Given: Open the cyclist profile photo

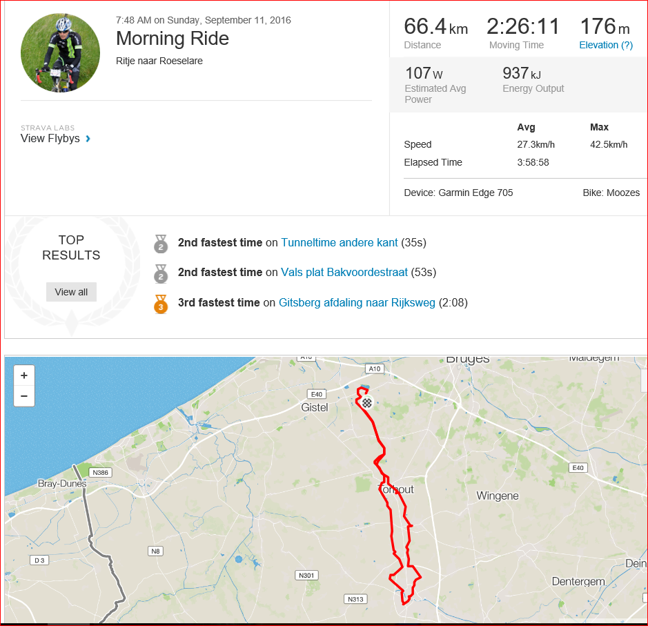Looking at the screenshot, I should [x=60, y=52].
